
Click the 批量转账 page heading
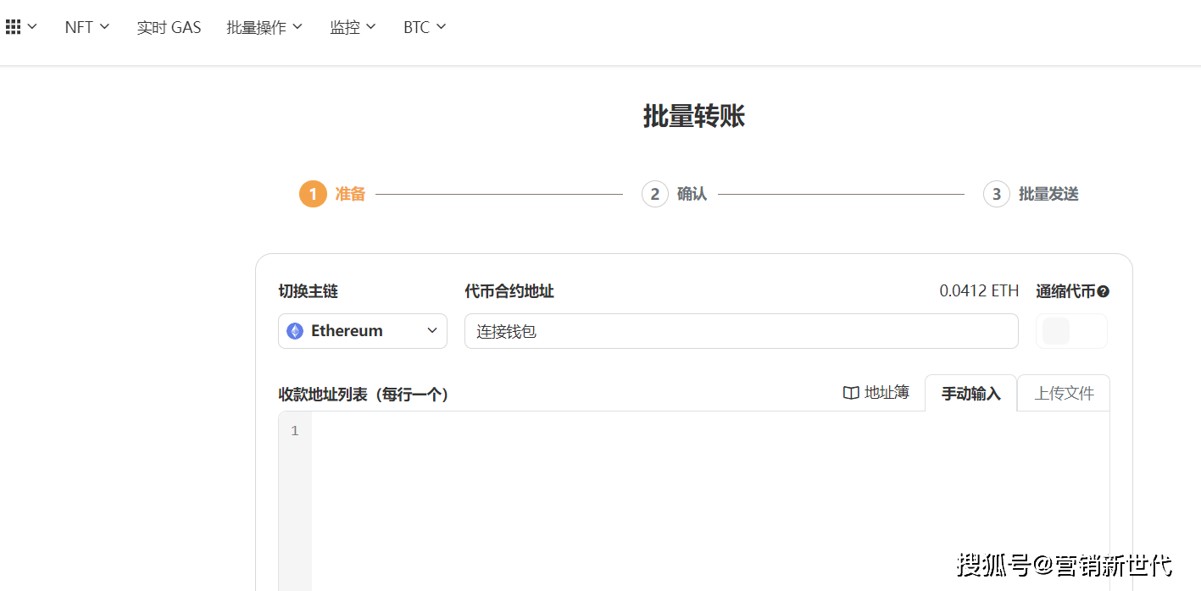tap(694, 116)
